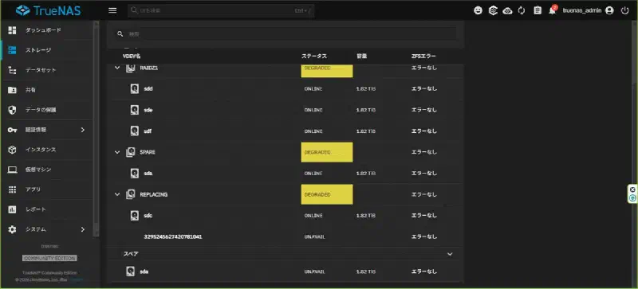638x289 pixels.
Task: Go to ダッシュボード in sidebar
Action: [47, 30]
